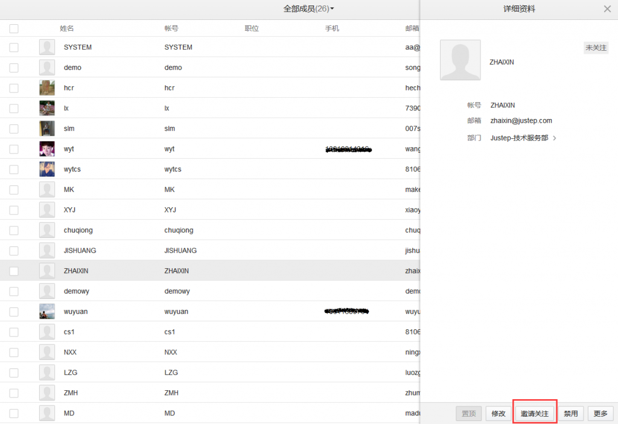Open the 全部成员(26) filter dropdown
This screenshot has height=424, width=618.
310,8
